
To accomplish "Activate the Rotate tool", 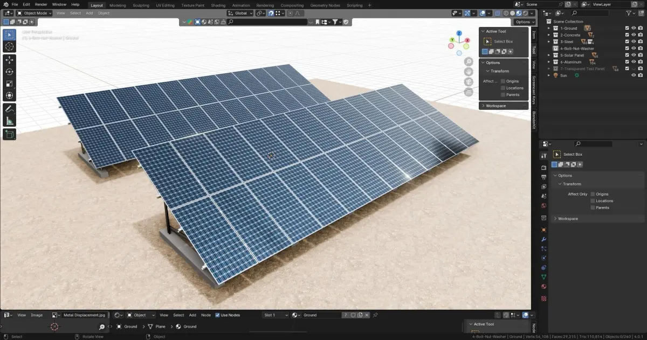I will coord(9,72).
